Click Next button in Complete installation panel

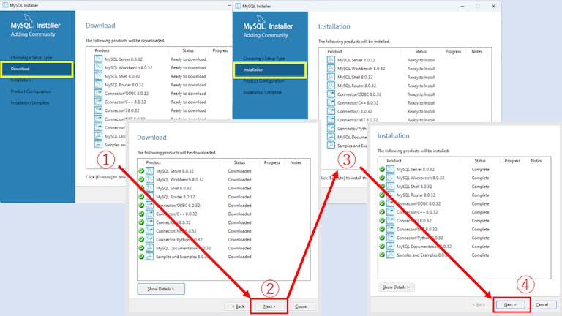click(x=510, y=305)
